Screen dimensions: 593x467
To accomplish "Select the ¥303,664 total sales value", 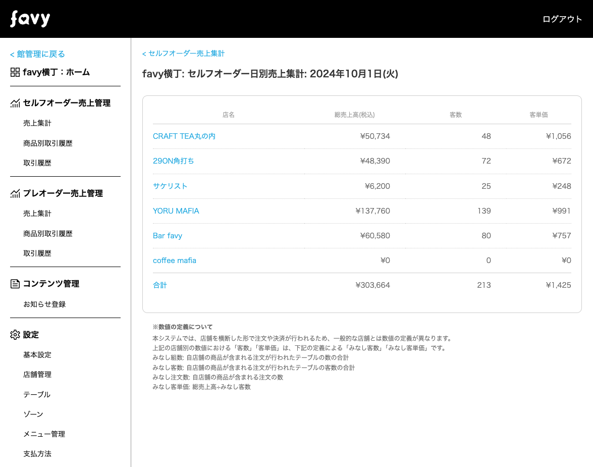I will click(x=372, y=285).
